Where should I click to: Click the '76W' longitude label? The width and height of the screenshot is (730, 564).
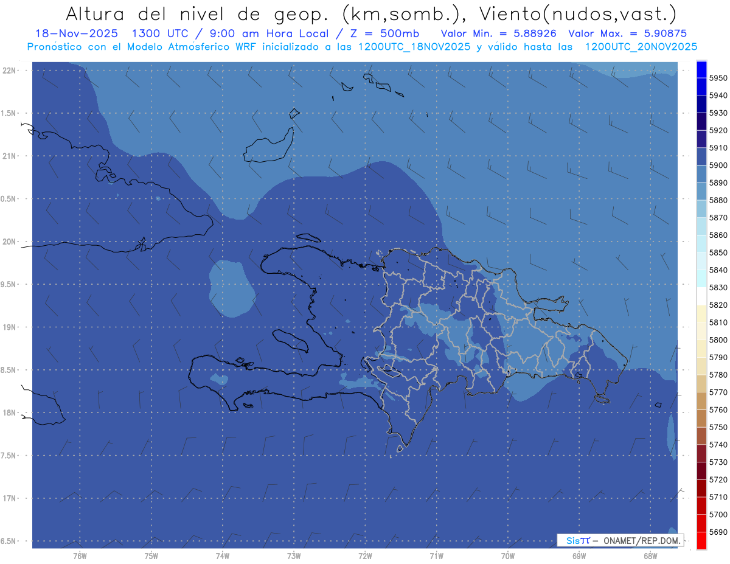tap(80, 556)
